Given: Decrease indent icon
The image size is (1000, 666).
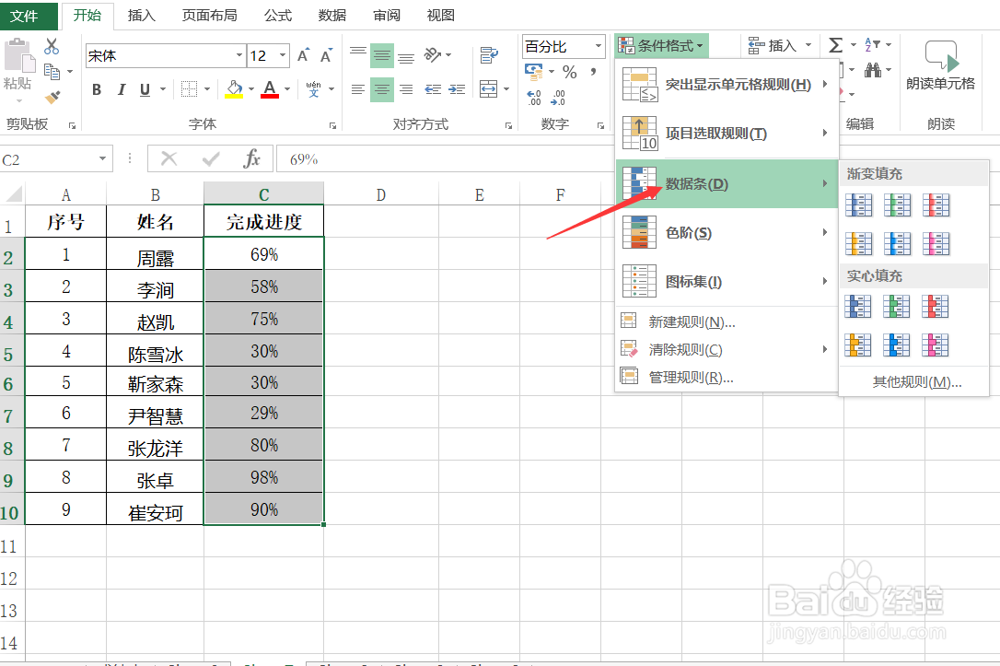Looking at the screenshot, I should pos(433,89).
